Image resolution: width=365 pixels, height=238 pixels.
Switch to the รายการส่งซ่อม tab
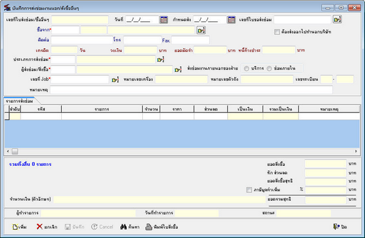coord(20,101)
